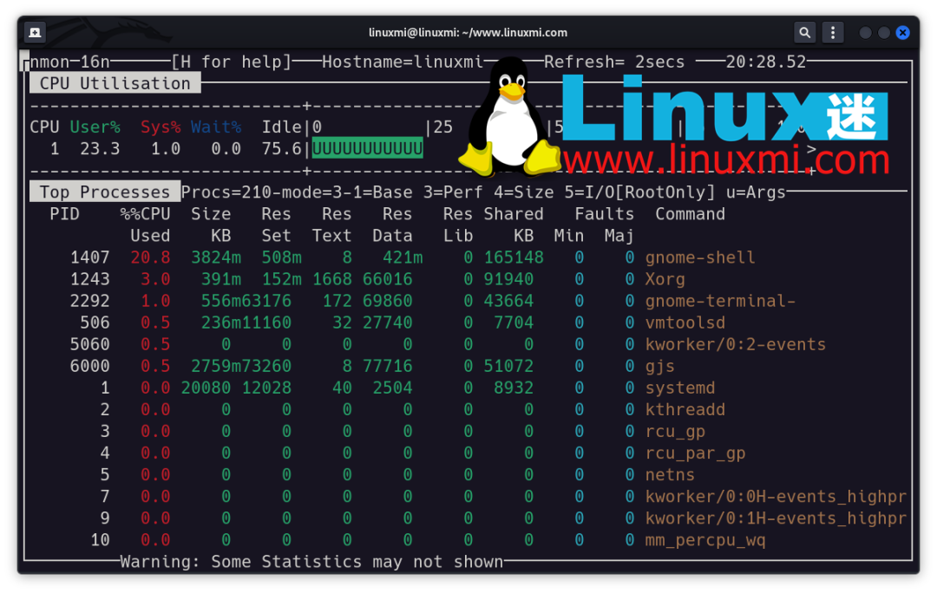Click the time '20:28.52' in header
Viewport: 937px width, 593px height.
(x=765, y=62)
